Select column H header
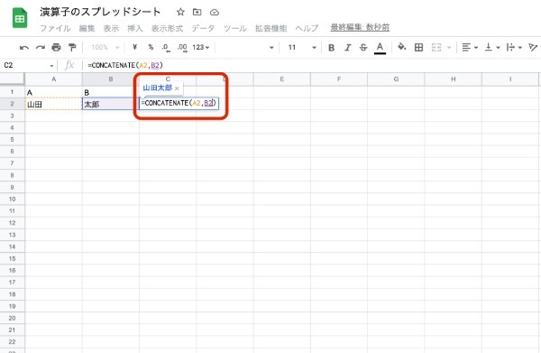 click(453, 79)
